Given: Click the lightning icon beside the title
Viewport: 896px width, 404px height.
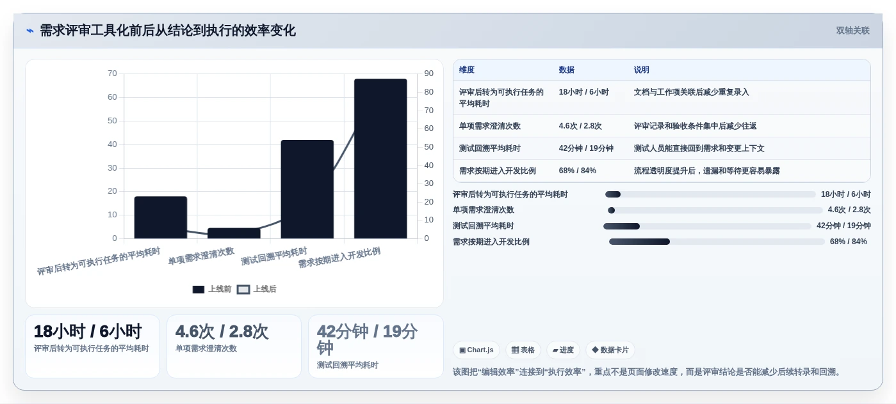Looking at the screenshot, I should coord(29,31).
